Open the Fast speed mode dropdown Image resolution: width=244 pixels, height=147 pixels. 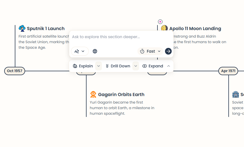pyautogui.click(x=150, y=51)
